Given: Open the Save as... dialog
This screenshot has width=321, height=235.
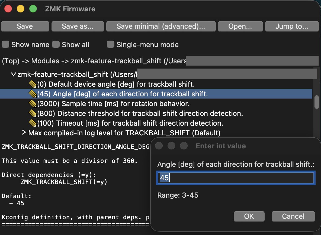Looking at the screenshot, I should coord(78,26).
